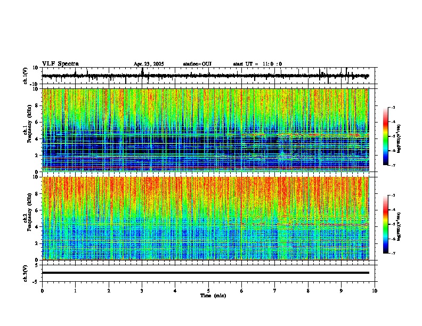Click time axis tick label "9"
Image resolution: width=422 pixels, height=326 pixels.
(341, 291)
